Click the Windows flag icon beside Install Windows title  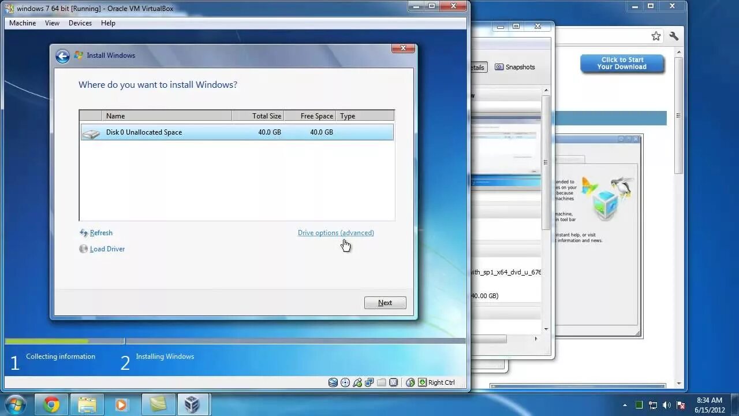tap(79, 55)
